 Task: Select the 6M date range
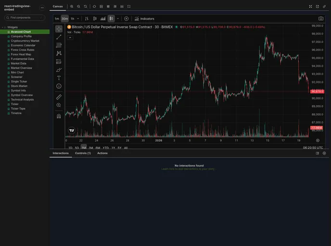pyautogui.click(x=98, y=148)
